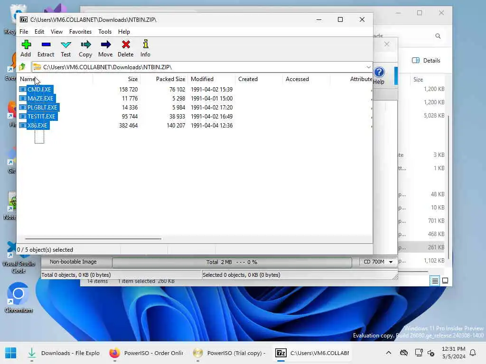Open the Help menu in 7-Zip
Screen dimensions: 486x364
tap(124, 32)
